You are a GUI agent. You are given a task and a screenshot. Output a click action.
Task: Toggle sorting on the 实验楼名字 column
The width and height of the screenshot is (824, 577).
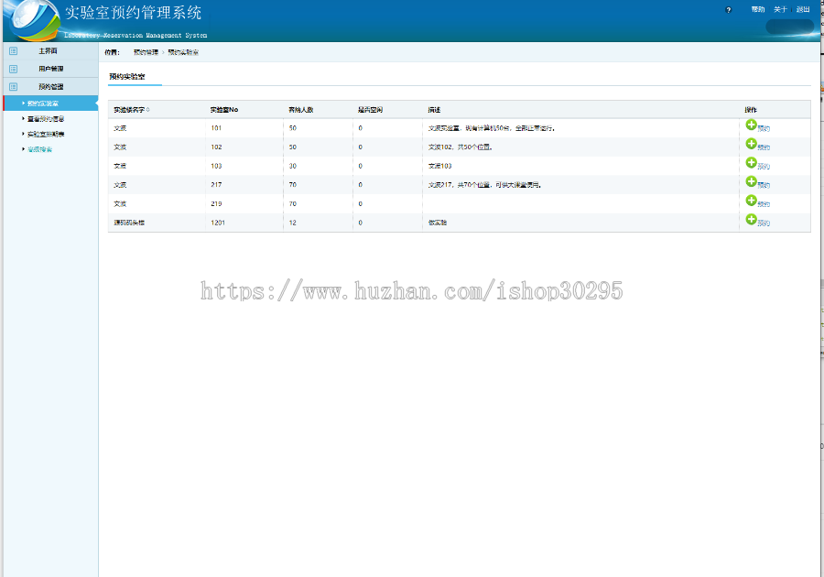click(134, 108)
